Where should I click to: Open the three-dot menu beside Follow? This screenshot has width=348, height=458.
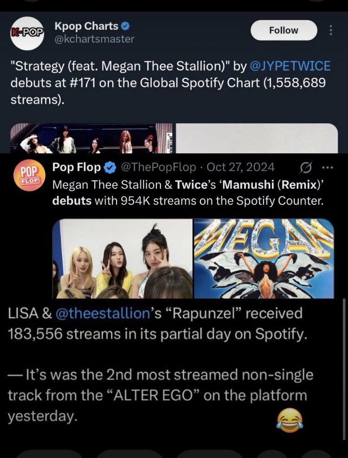[330, 30]
